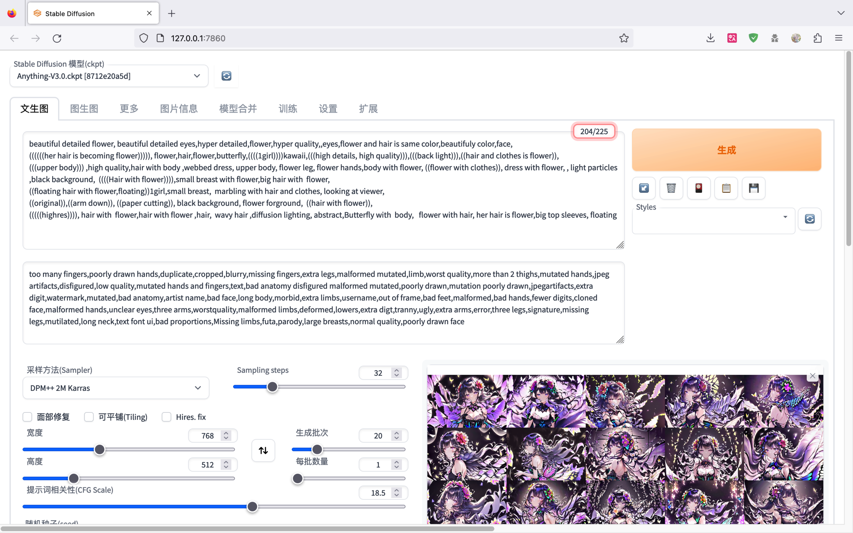853x533 pixels.
Task: Open the Stable Diffusion model checkpoint dropdown
Action: pyautogui.click(x=109, y=76)
